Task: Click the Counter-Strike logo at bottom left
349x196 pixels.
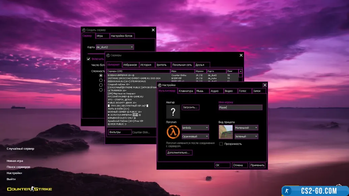Action: point(30,189)
